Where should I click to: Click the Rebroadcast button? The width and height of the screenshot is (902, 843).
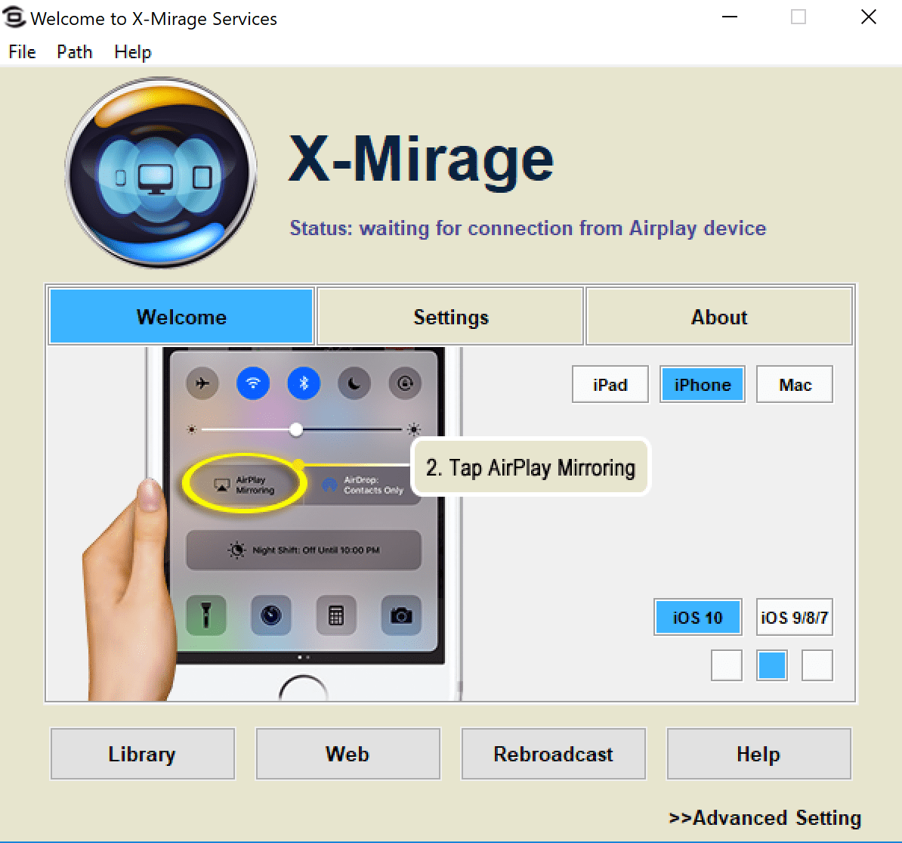point(554,754)
